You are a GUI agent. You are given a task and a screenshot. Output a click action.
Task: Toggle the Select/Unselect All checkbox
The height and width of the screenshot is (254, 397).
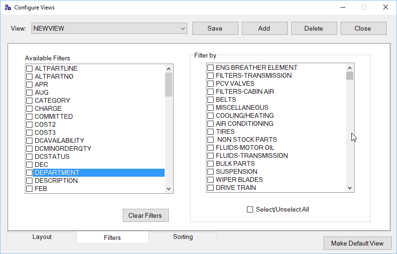tap(250, 209)
